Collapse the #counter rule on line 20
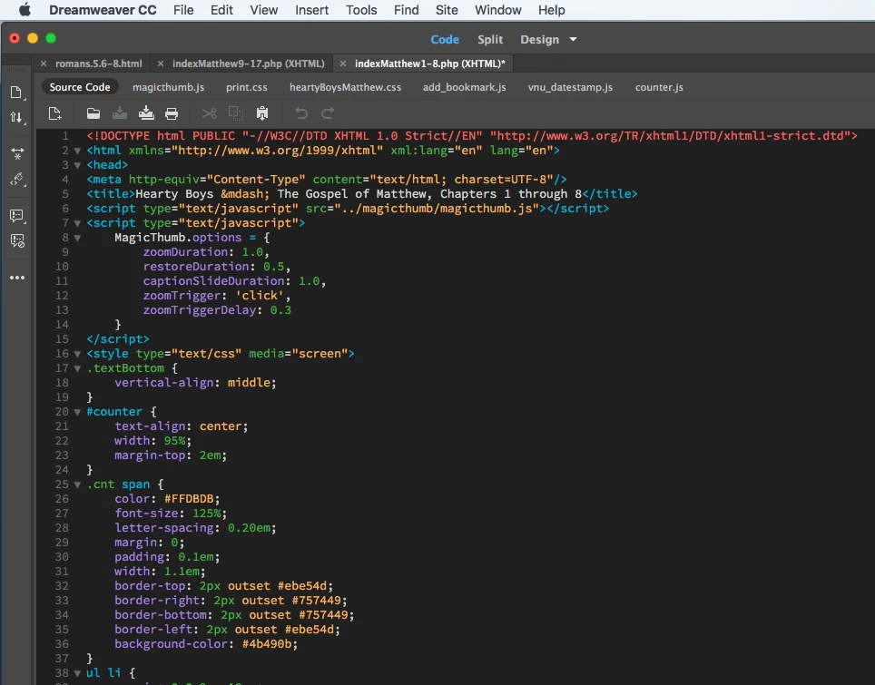 pos(77,412)
